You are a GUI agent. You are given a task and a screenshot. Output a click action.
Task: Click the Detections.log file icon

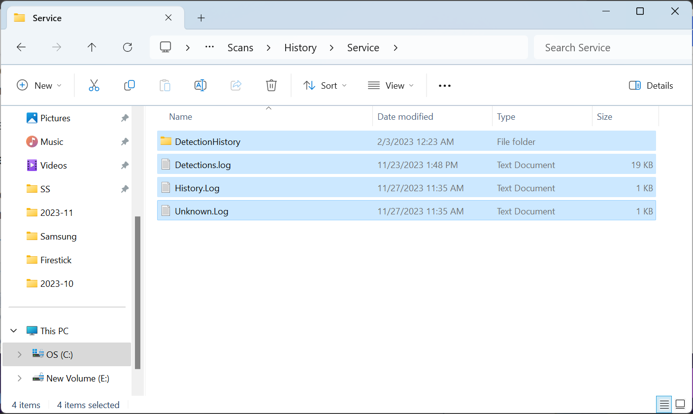[x=166, y=165]
